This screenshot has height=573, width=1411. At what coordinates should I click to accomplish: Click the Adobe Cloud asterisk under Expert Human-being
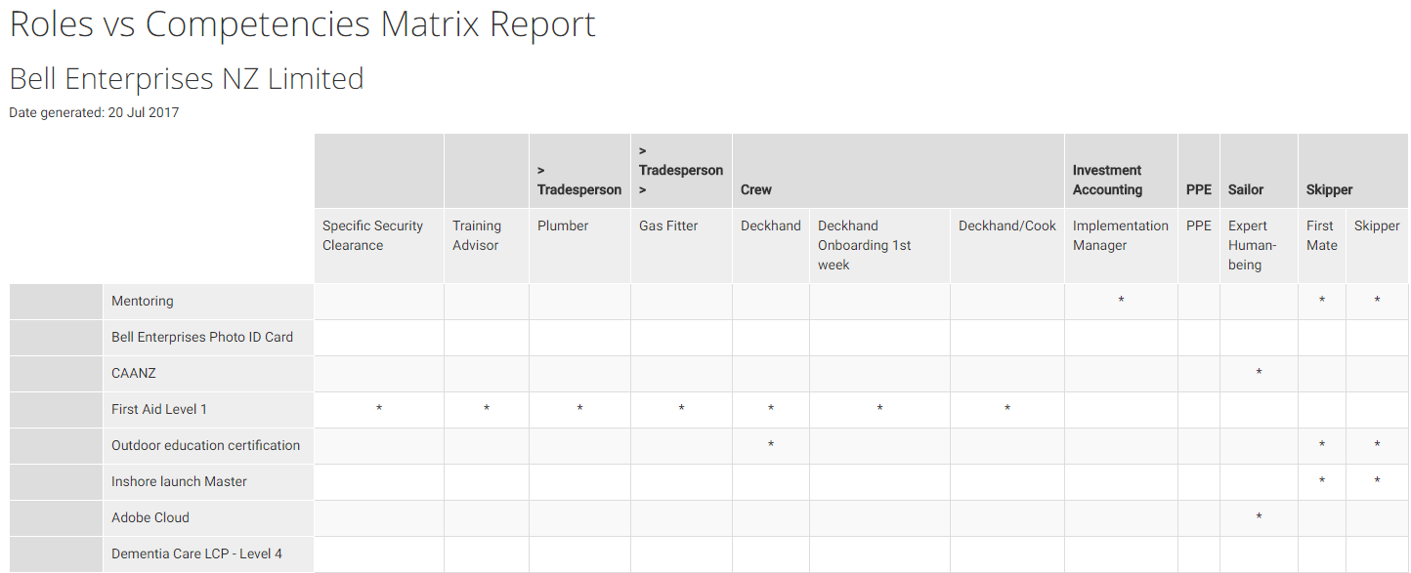(1259, 518)
